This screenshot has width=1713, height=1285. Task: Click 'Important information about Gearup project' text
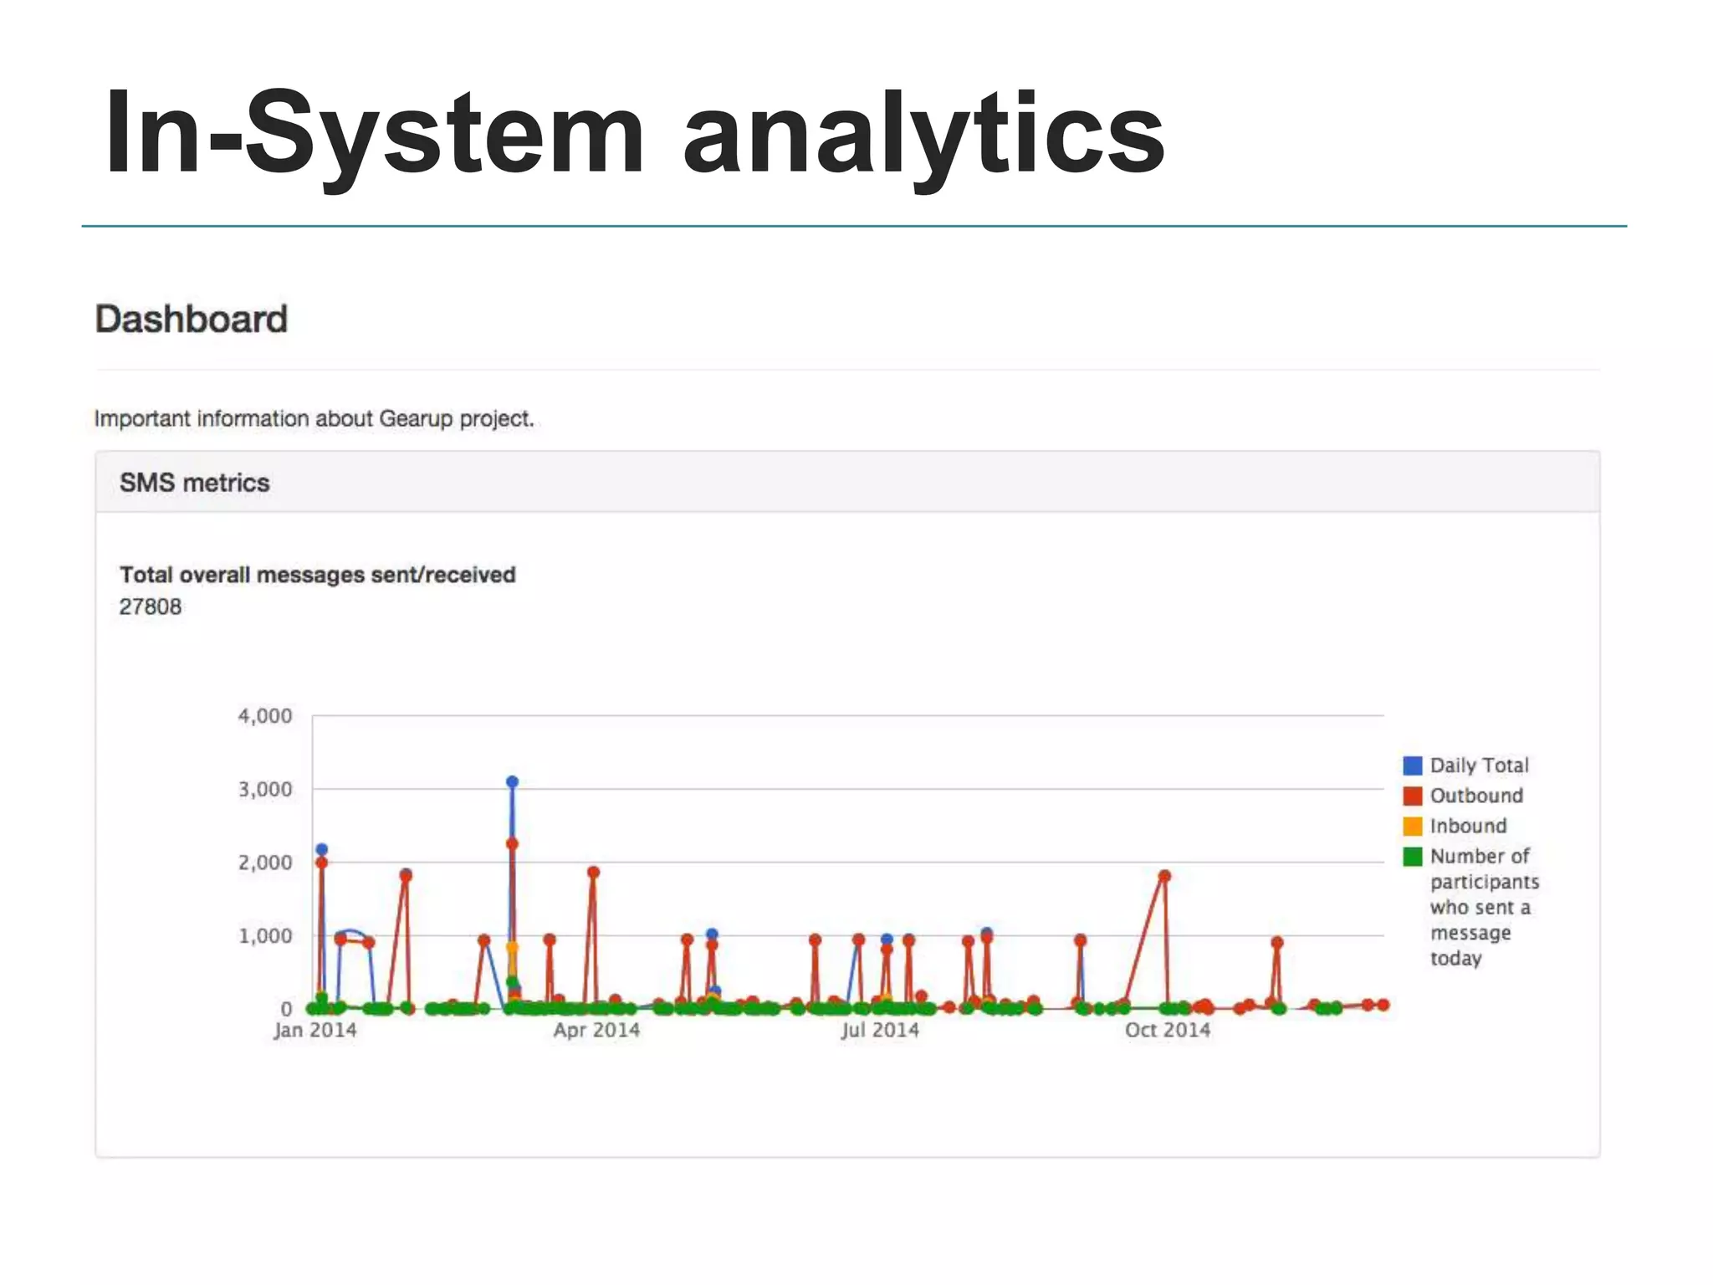[x=314, y=418]
